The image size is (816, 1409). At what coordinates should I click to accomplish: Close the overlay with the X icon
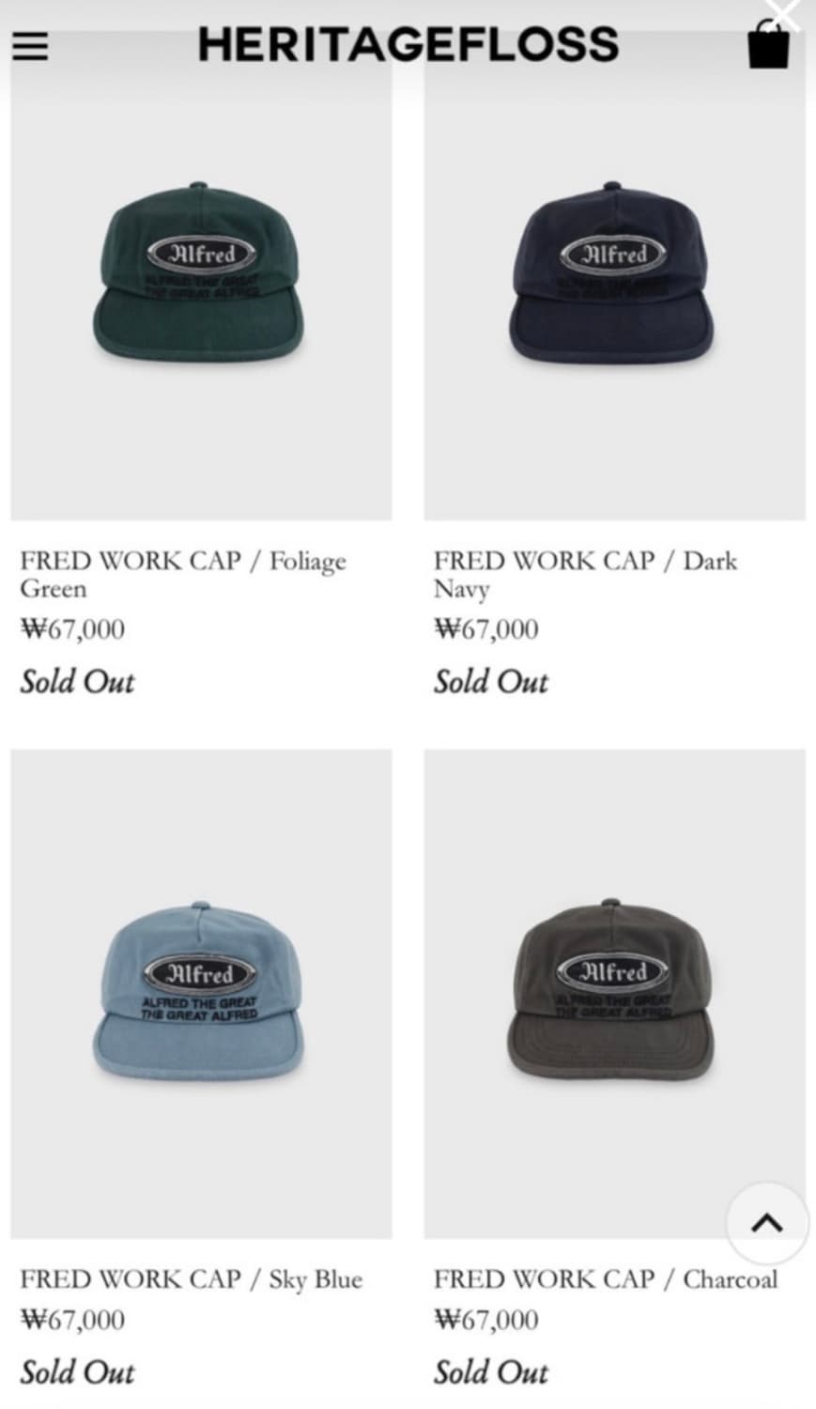tap(782, 13)
